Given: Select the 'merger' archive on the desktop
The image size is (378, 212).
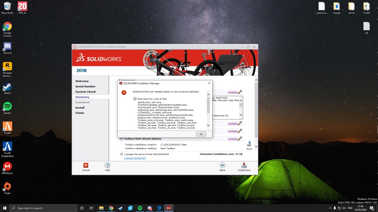Looking at the screenshot, I should coord(337,8).
